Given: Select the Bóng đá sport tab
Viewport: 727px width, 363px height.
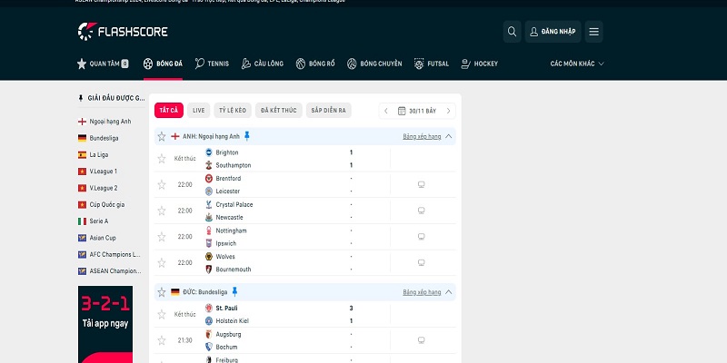Looking at the screenshot, I should [x=163, y=64].
